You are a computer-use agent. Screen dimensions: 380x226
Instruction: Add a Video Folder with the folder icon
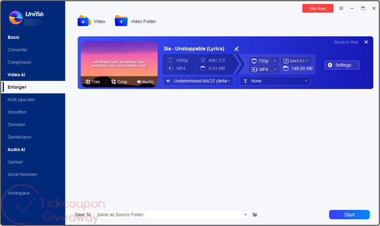(x=121, y=21)
